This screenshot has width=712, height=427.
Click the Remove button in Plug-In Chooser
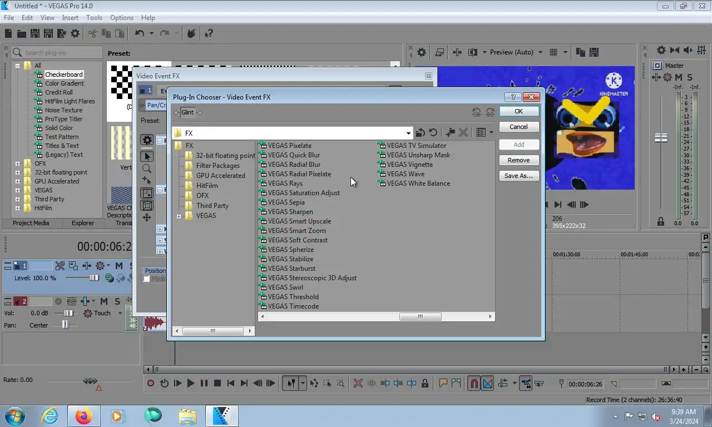pos(518,160)
